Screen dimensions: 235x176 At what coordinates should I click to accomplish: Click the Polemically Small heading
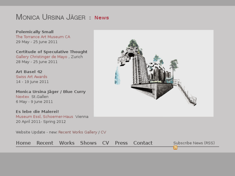tap(35, 32)
